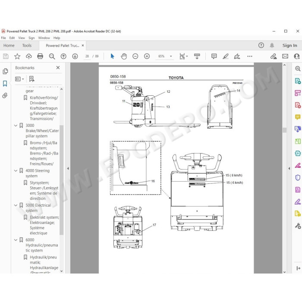
Task: Open Page Thumbnails panel
Action: click(5, 71)
